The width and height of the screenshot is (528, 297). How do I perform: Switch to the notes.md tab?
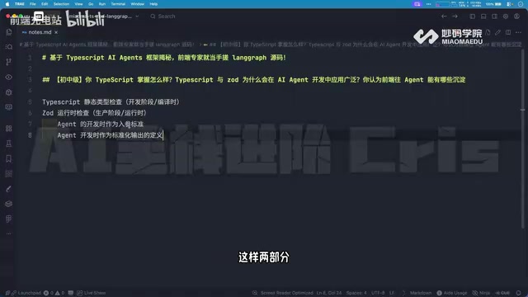pyautogui.click(x=40, y=32)
